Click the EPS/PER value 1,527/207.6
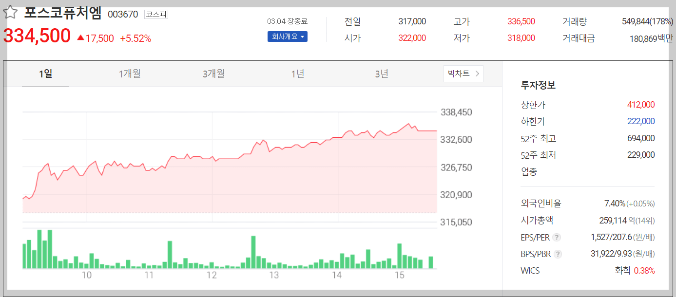 tap(611, 237)
